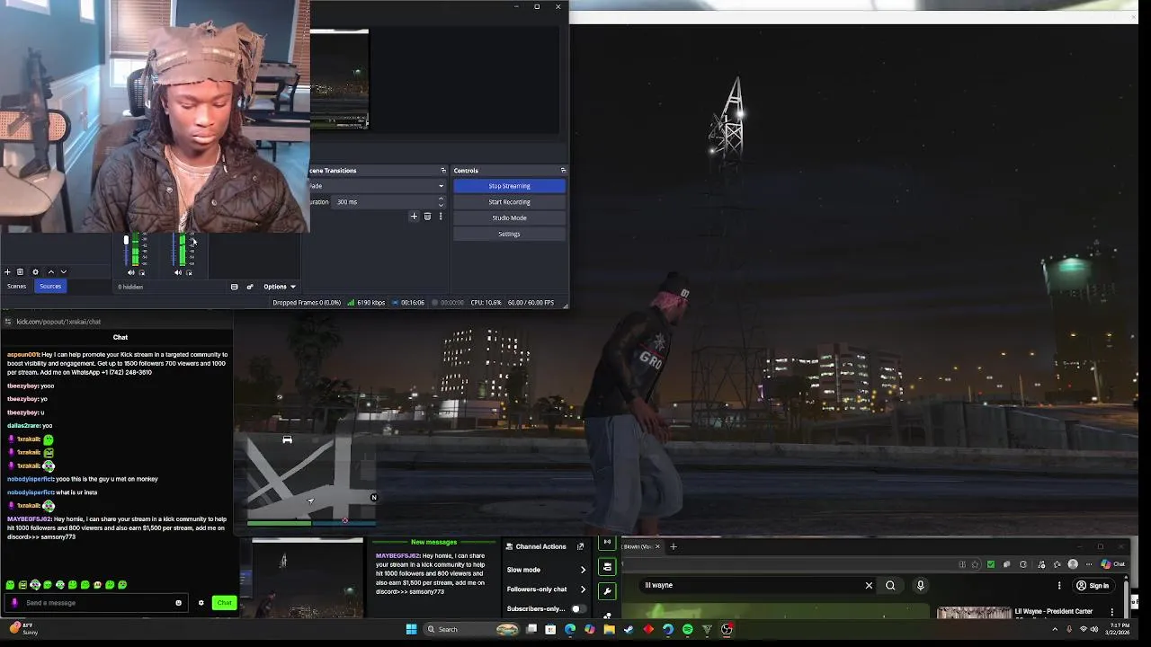This screenshot has height=647, width=1151.
Task: Toggle monitoring lock on first mixer channel
Action: tap(142, 272)
